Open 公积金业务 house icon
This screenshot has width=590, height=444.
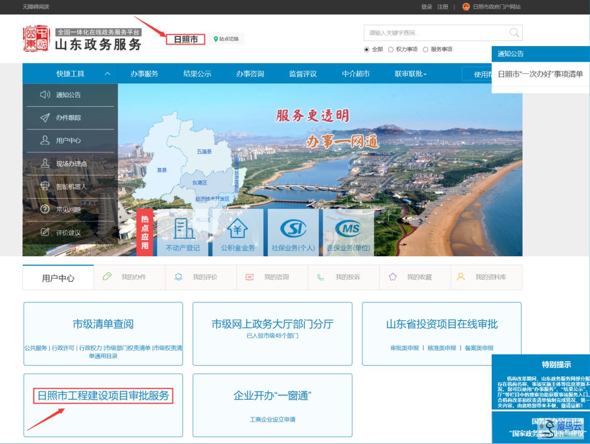(237, 229)
